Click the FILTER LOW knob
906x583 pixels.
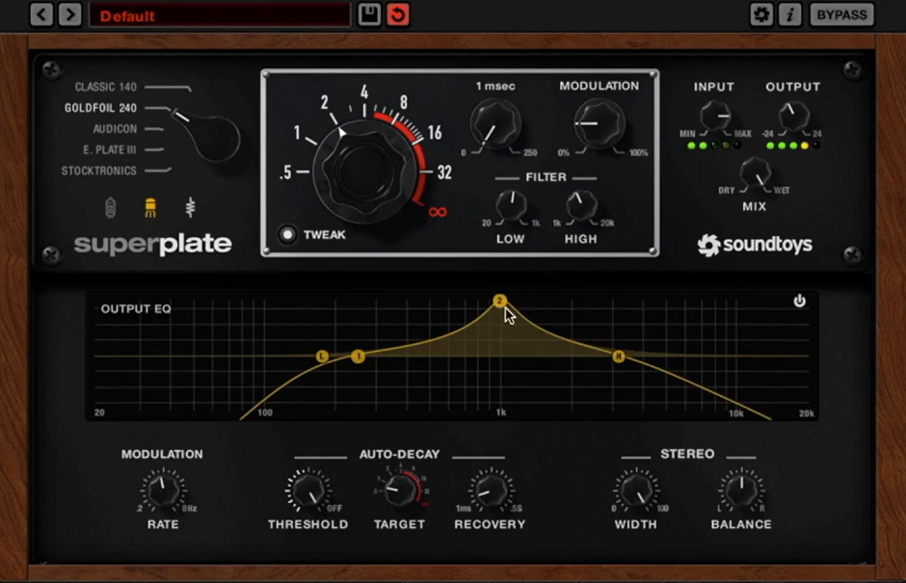pyautogui.click(x=511, y=205)
